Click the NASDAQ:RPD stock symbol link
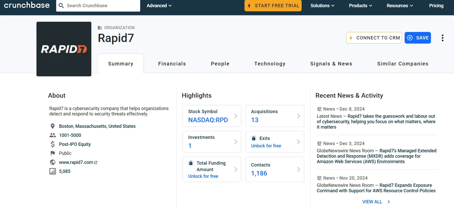 (208, 120)
